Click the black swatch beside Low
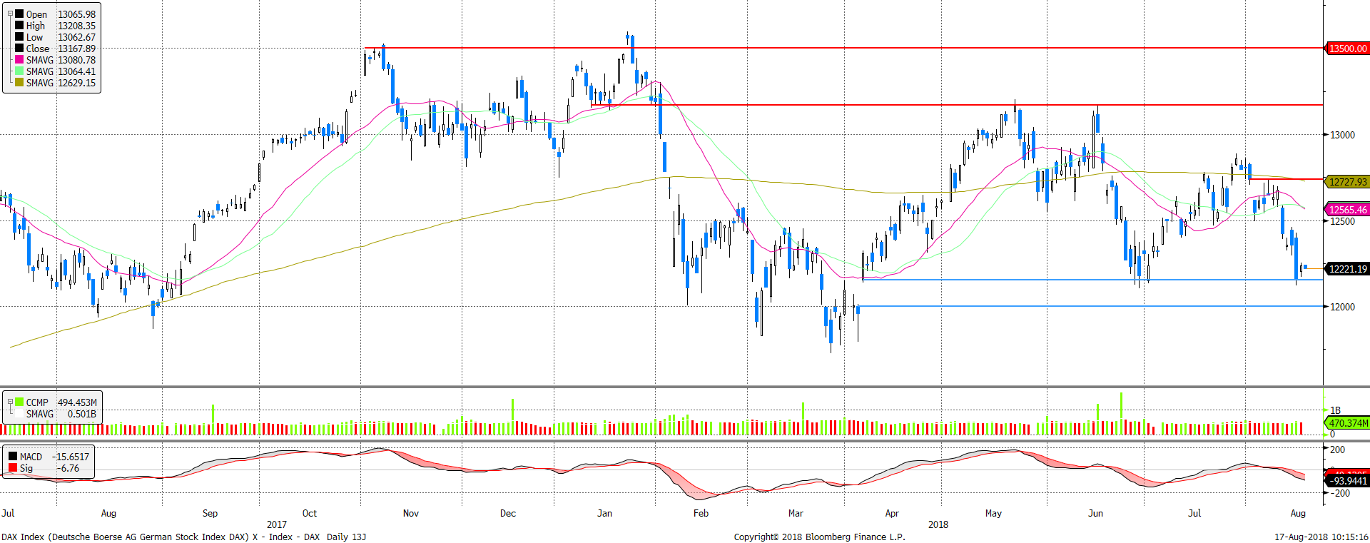Screen dimensions: 1370x543 click(19, 36)
